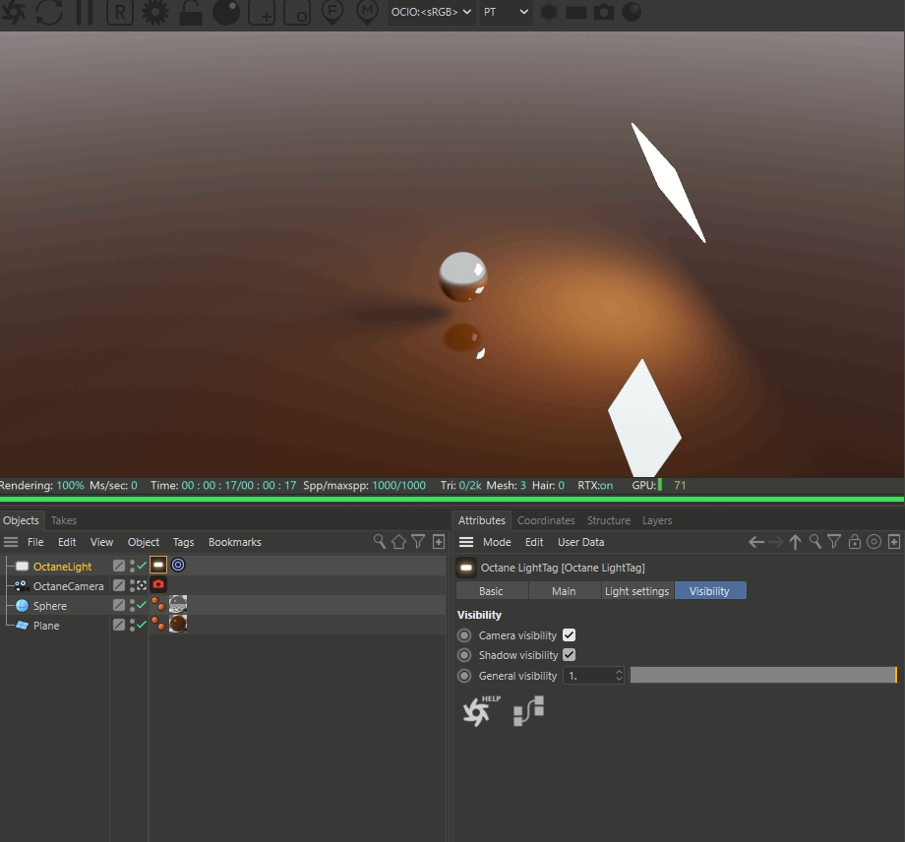The width and height of the screenshot is (905, 842).
Task: Open the OCIO sRGB color space dropdown
Action: tap(431, 12)
